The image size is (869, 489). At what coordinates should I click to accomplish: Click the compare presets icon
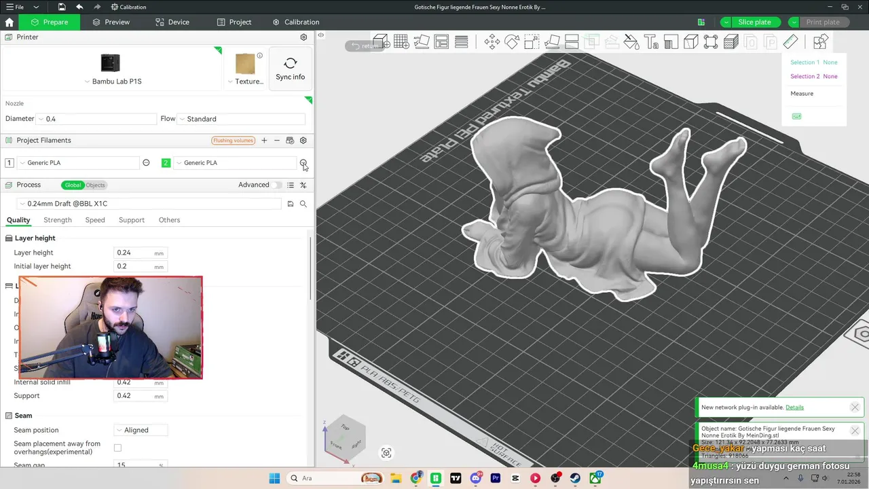pyautogui.click(x=303, y=185)
